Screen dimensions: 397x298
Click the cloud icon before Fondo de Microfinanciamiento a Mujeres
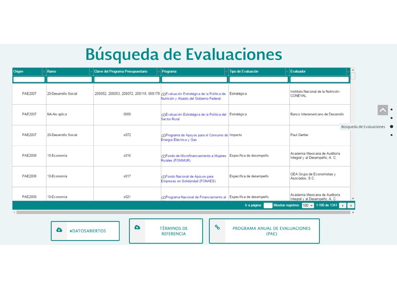(163, 156)
